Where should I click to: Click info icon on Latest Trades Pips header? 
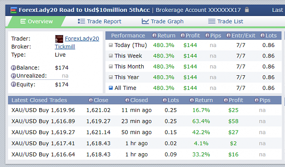point(256,100)
